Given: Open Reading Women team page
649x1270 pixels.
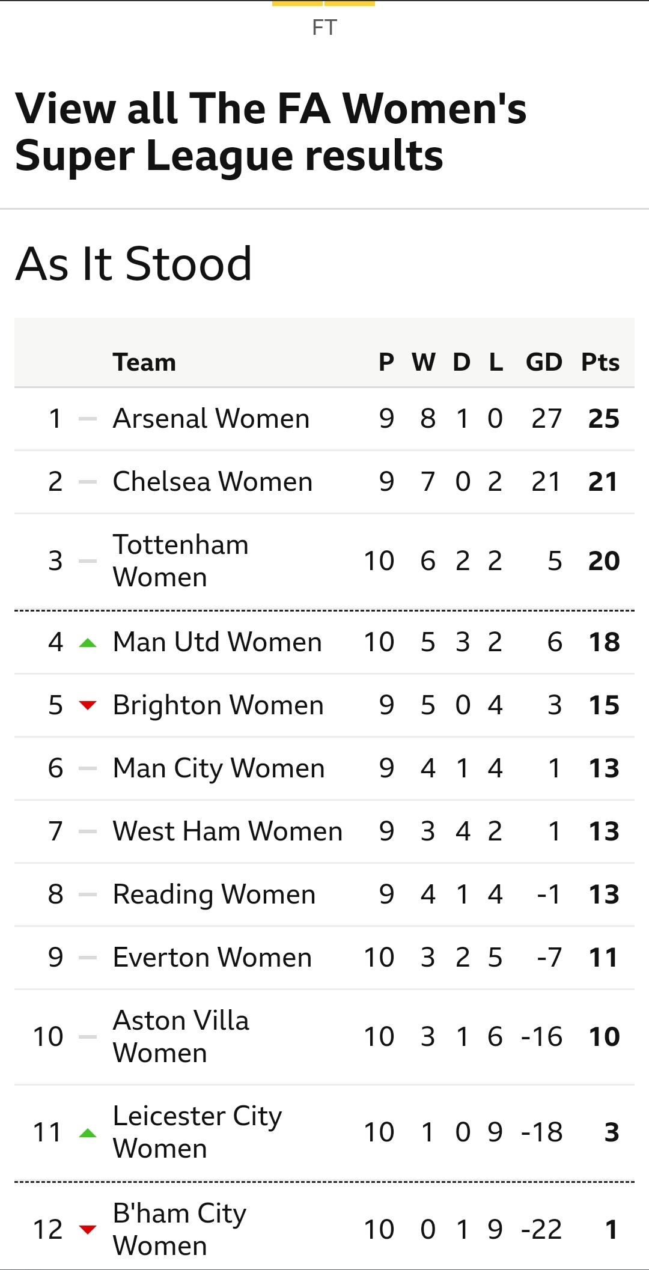Looking at the screenshot, I should (214, 895).
